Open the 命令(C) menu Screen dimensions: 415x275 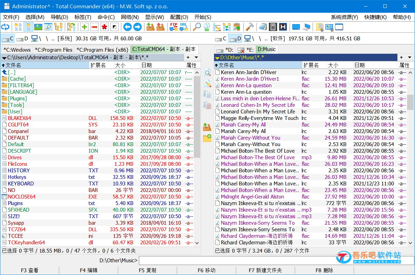tap(106, 17)
